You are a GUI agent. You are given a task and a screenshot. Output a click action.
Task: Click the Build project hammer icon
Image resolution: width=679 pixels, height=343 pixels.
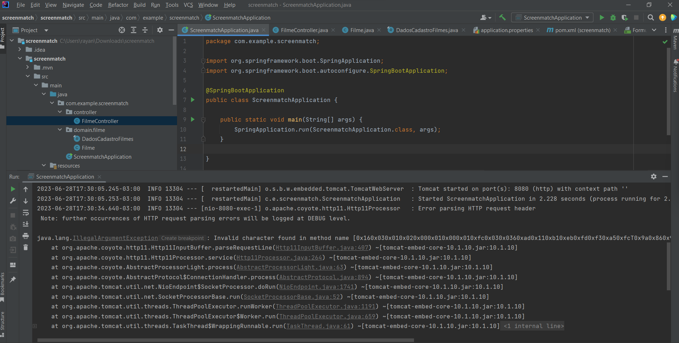click(x=502, y=17)
